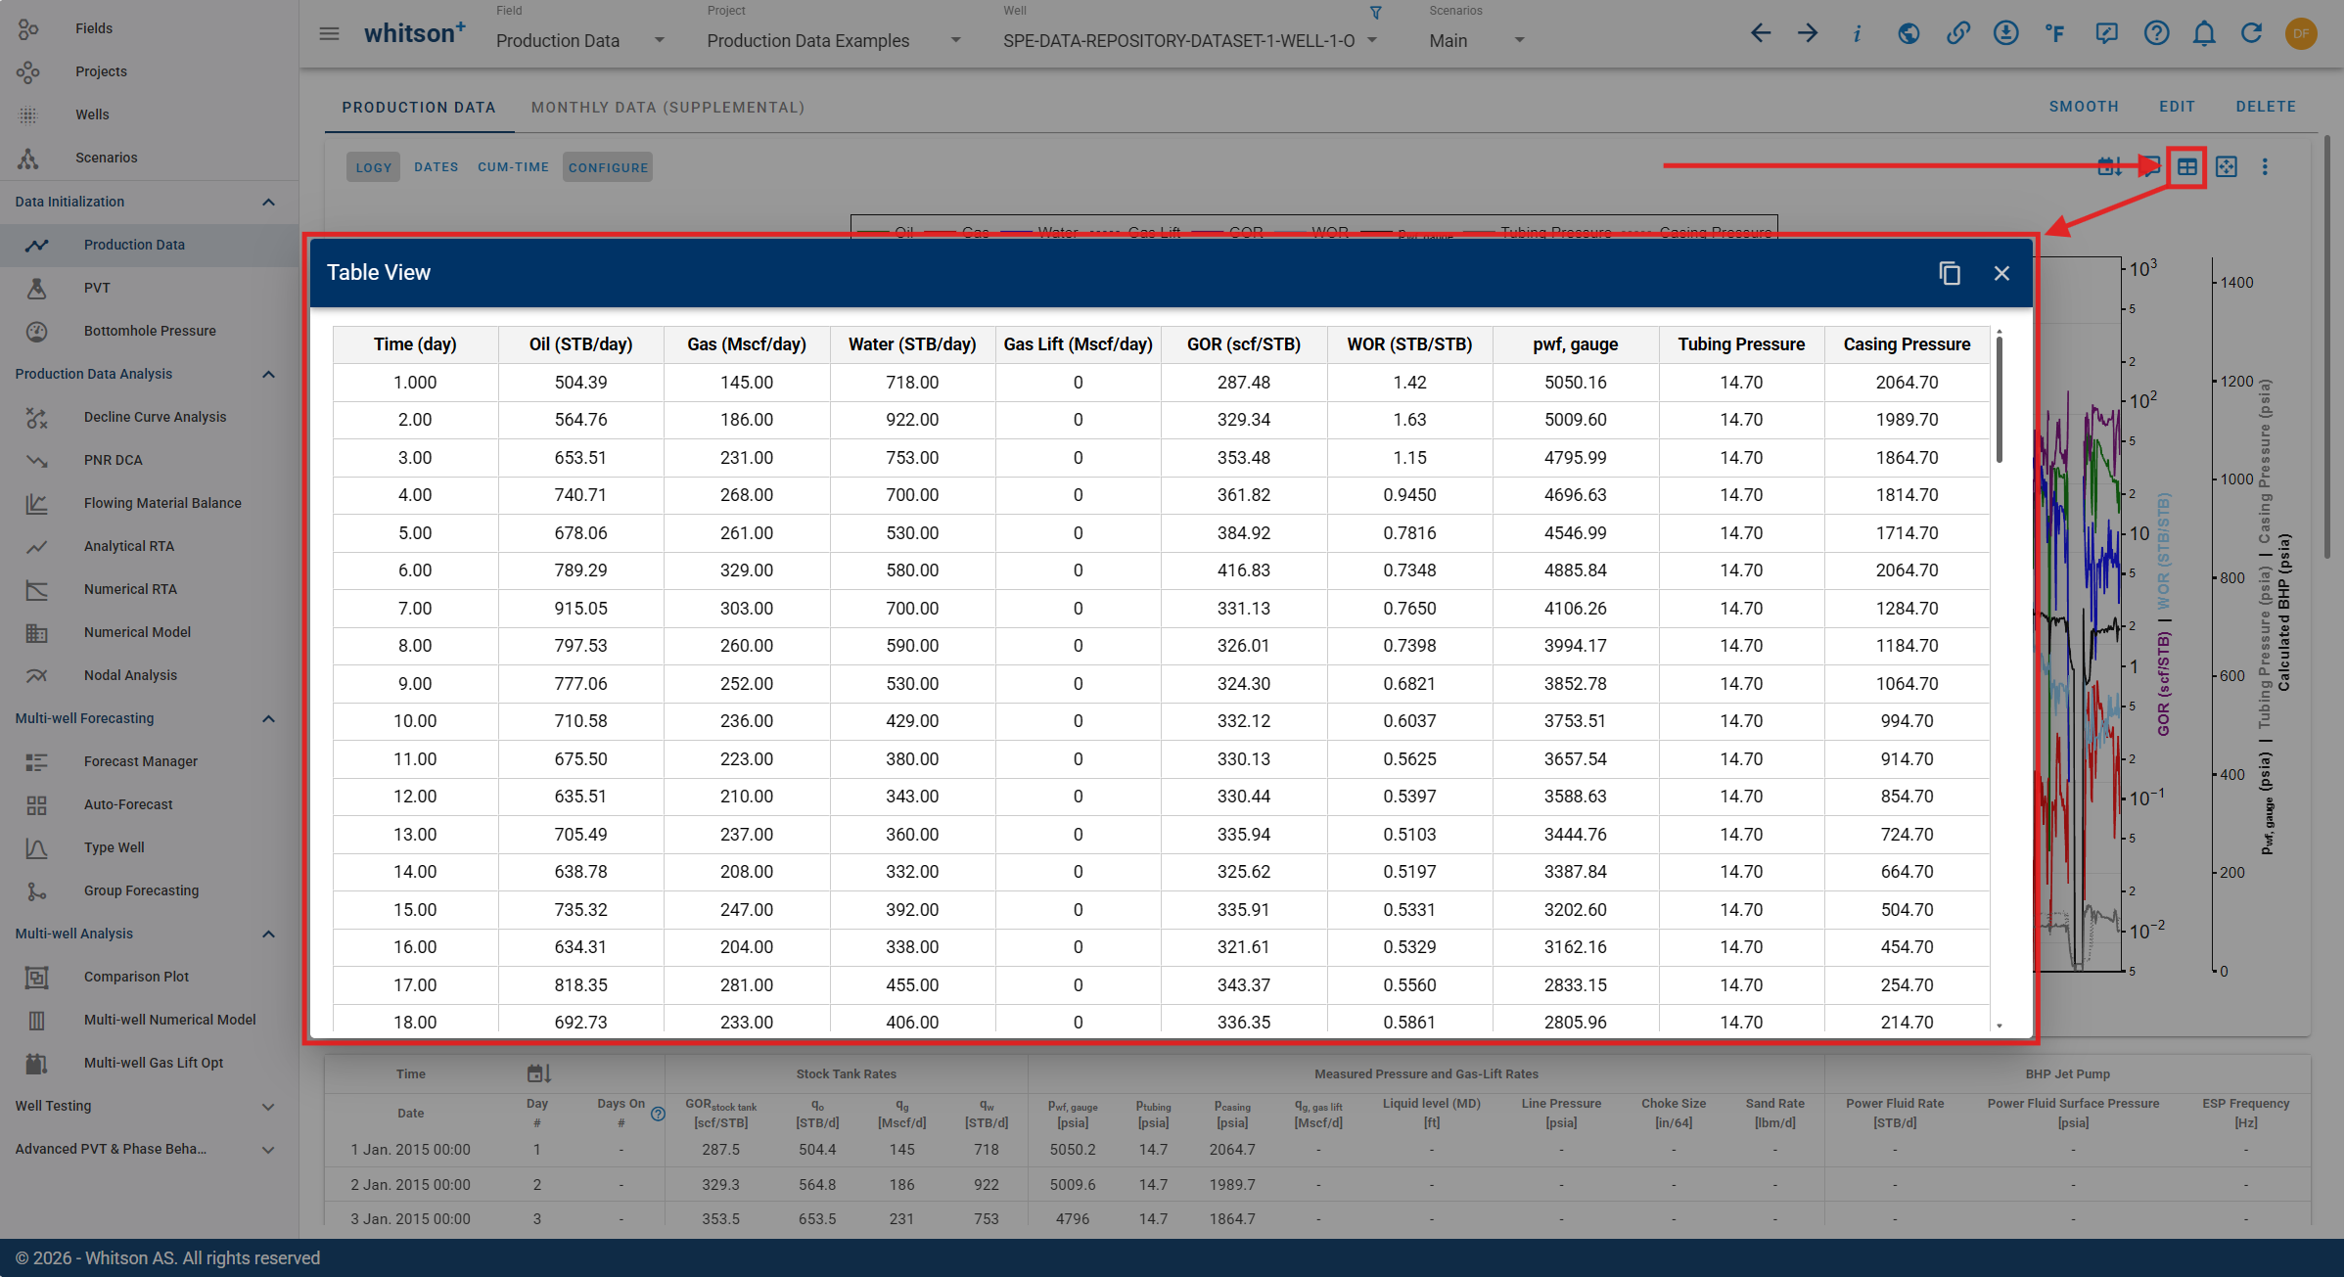This screenshot has height=1277, width=2345.
Task: Click the Days On help question icon
Action: (659, 1114)
